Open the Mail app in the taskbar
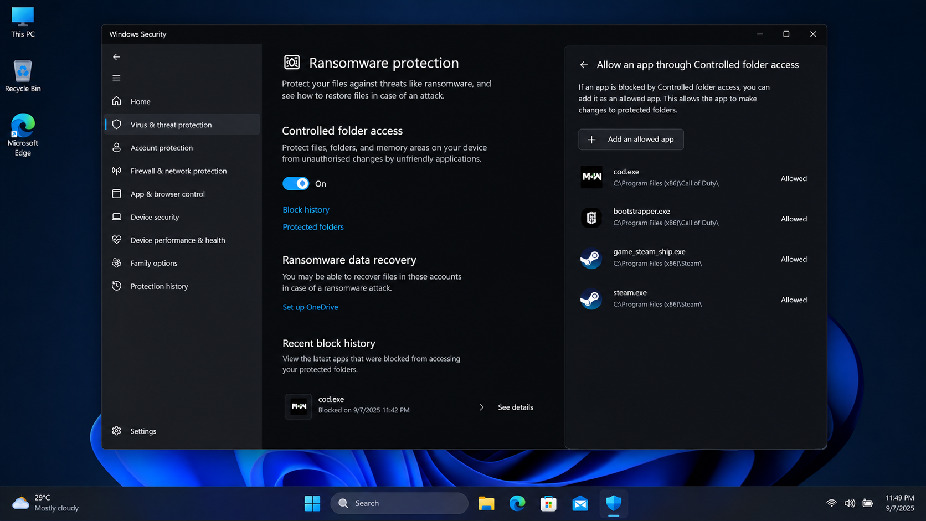 click(580, 503)
